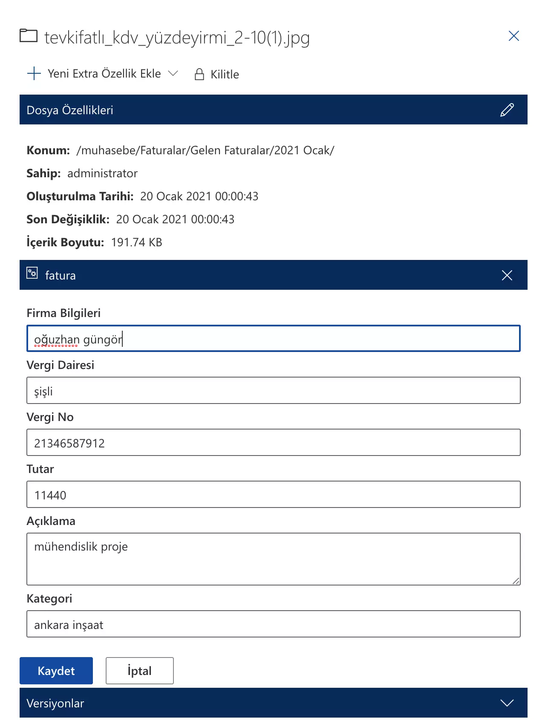Click the Sahip value administrator

click(102, 173)
